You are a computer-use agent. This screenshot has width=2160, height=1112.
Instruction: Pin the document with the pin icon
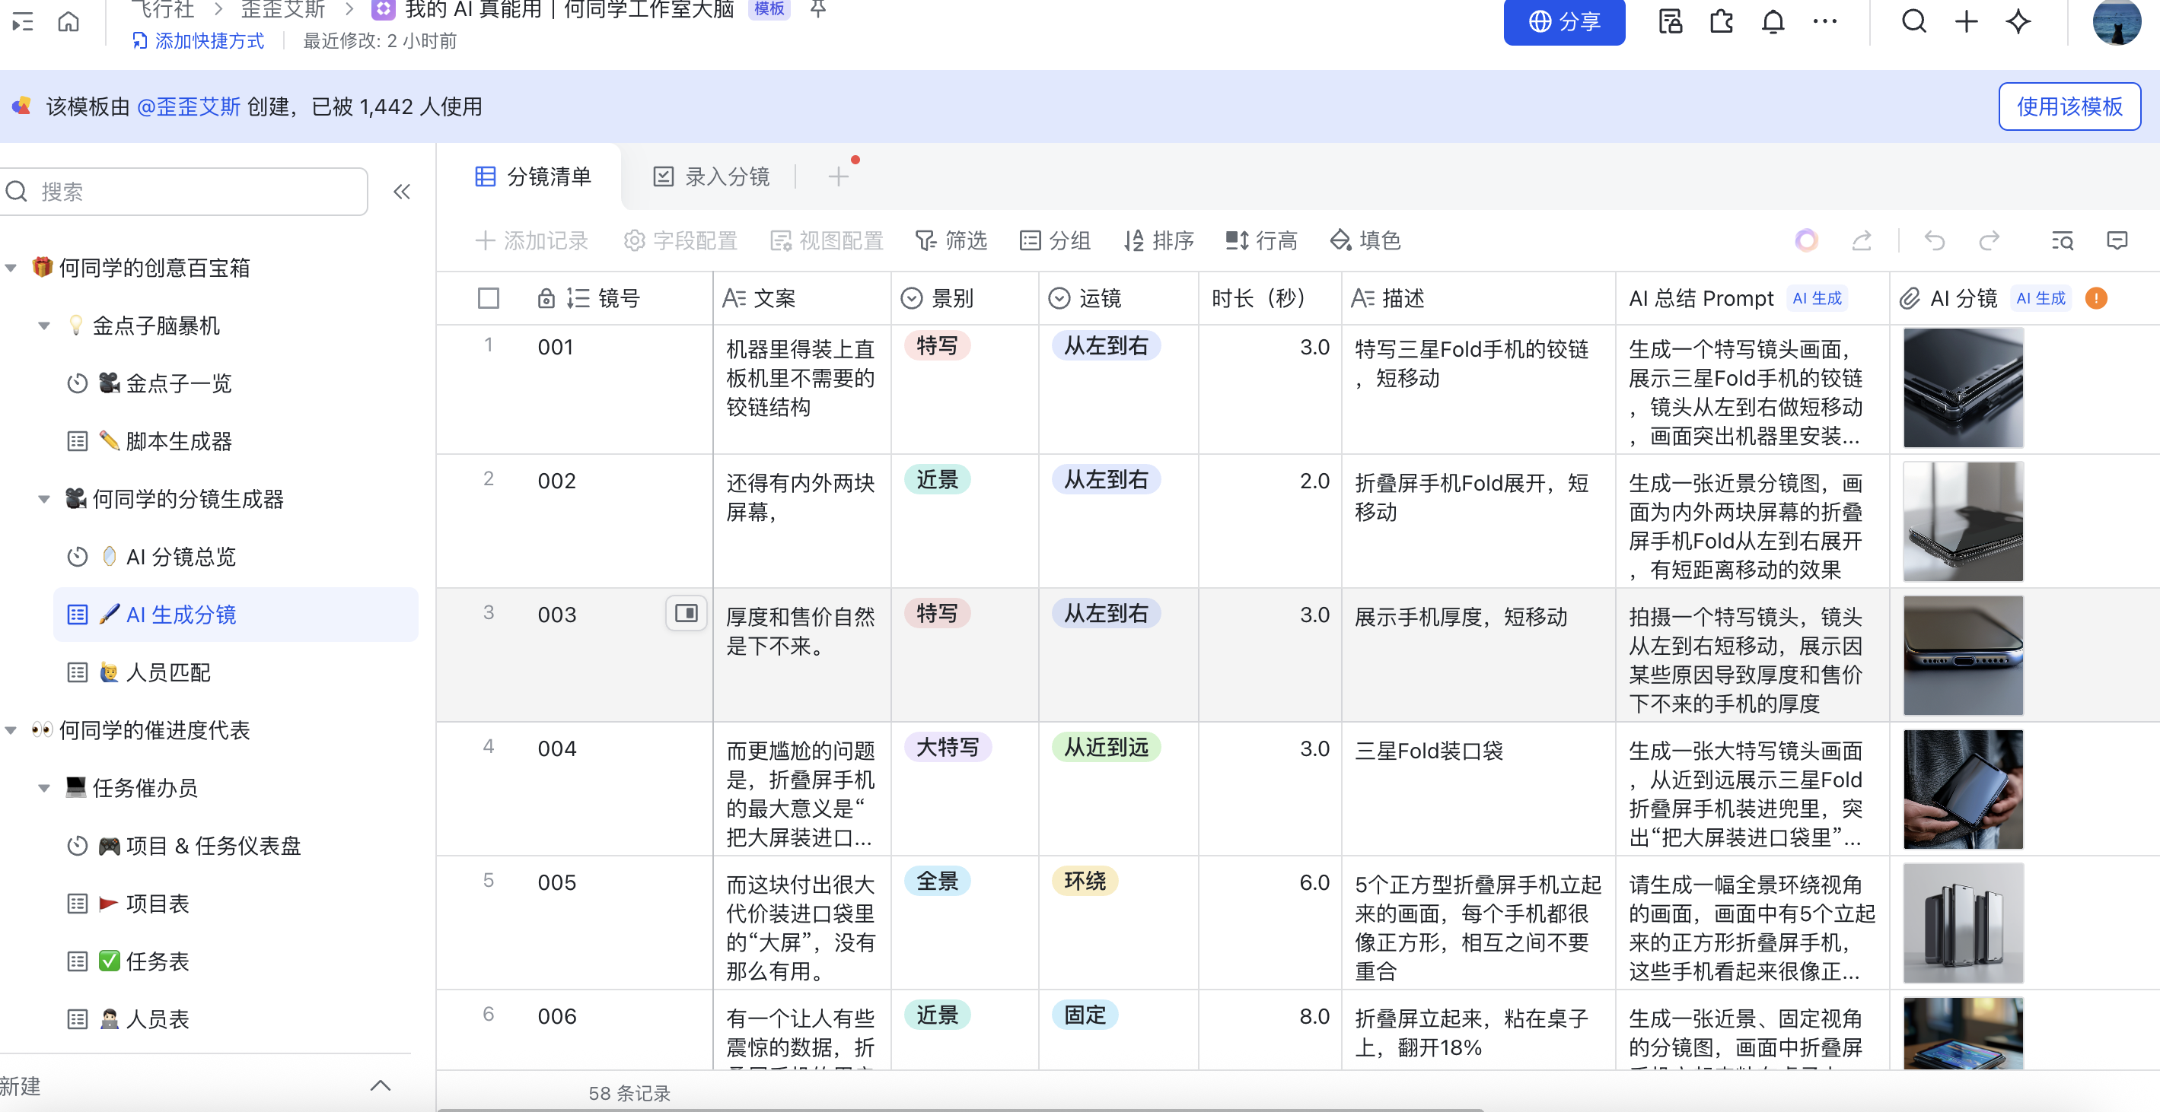pos(817,9)
